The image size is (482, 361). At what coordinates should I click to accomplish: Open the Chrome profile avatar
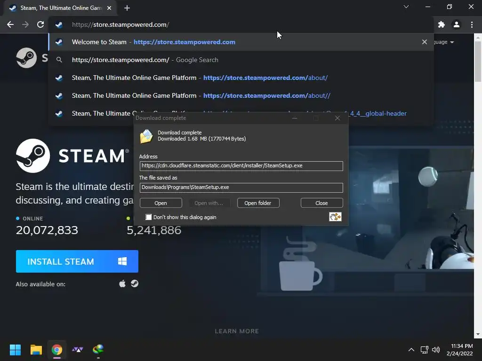(457, 24)
